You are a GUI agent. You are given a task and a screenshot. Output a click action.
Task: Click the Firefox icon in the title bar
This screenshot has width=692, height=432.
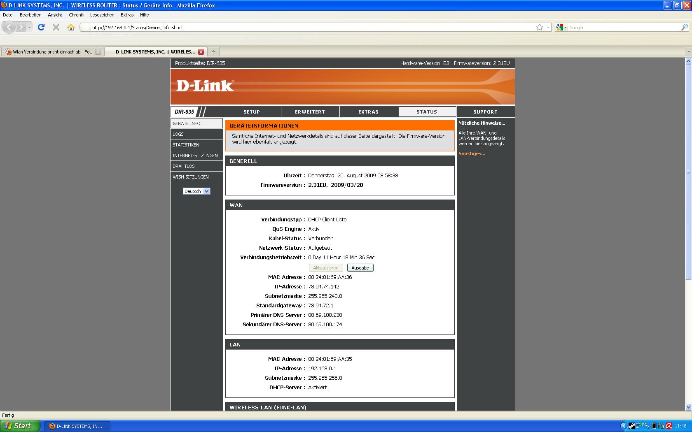[x=4, y=5]
